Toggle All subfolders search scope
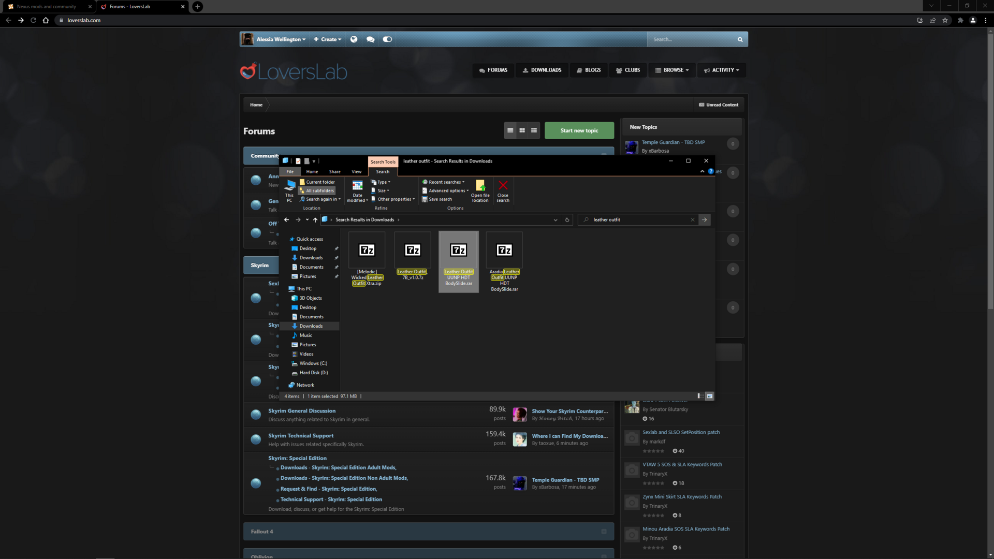The height and width of the screenshot is (559, 994). 317,190
